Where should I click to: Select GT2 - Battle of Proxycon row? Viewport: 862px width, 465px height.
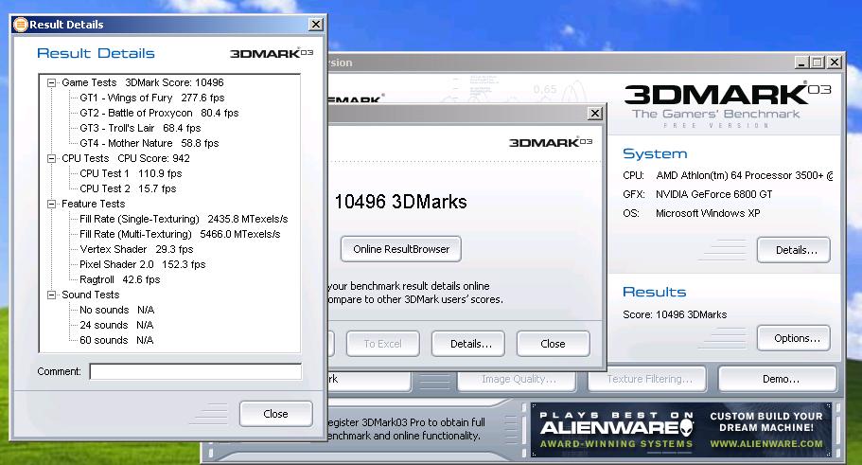pos(159,113)
